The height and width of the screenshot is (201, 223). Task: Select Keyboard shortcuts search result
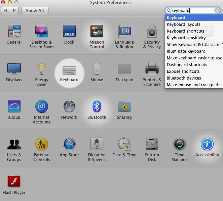coord(194,31)
